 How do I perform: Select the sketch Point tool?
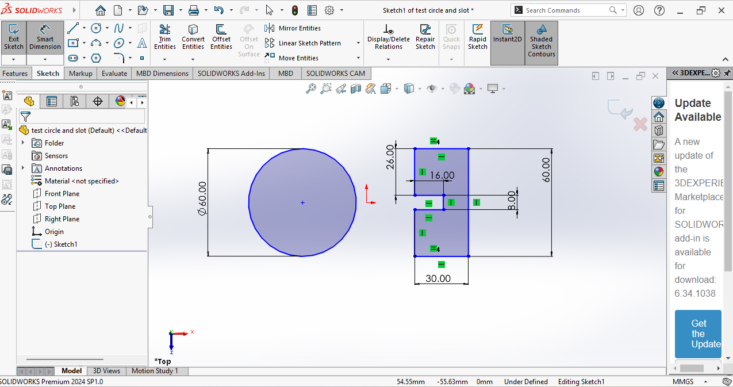142,58
